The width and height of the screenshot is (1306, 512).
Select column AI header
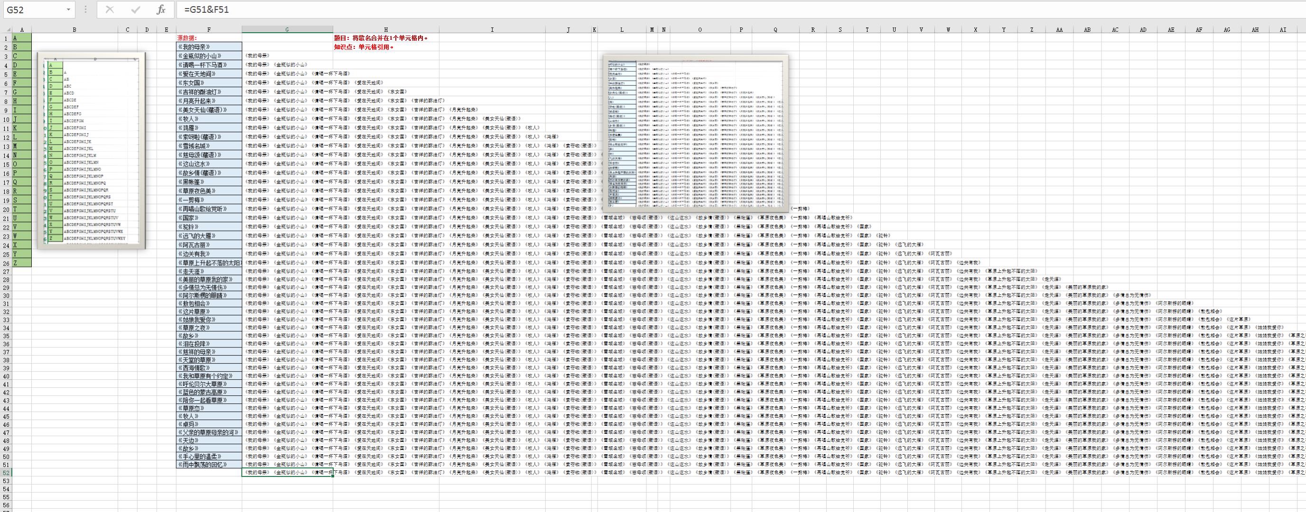[1283, 30]
